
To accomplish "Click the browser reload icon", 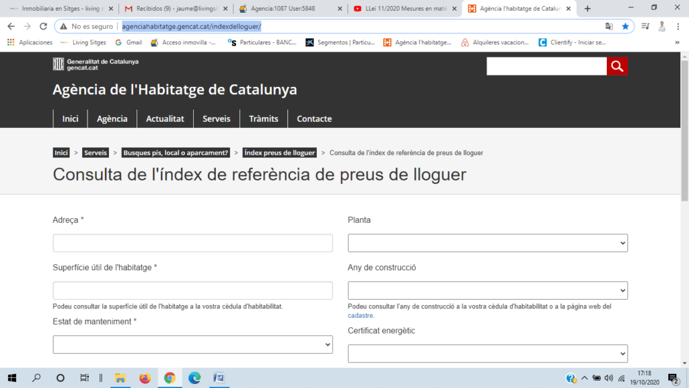I will [43, 26].
